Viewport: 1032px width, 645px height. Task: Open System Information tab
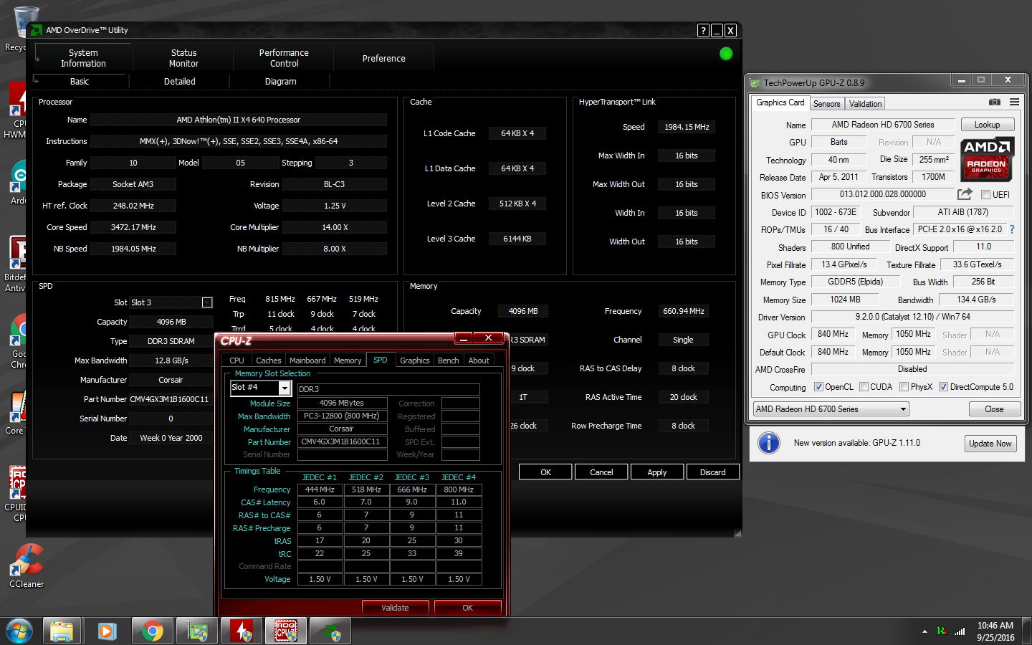(83, 58)
